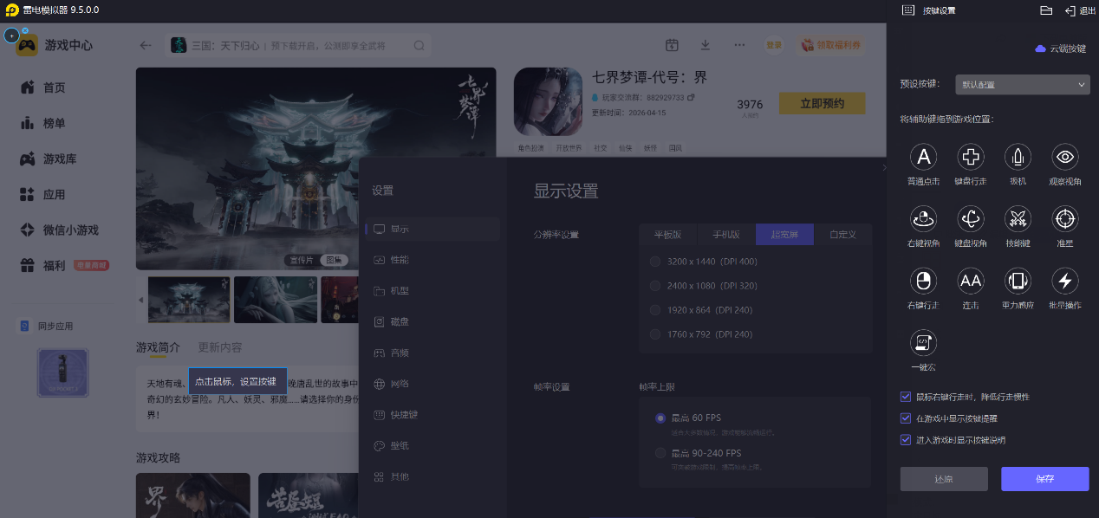The image size is (1099, 518).
Task: Switch resolution tab to 平板版
Action: coord(668,235)
